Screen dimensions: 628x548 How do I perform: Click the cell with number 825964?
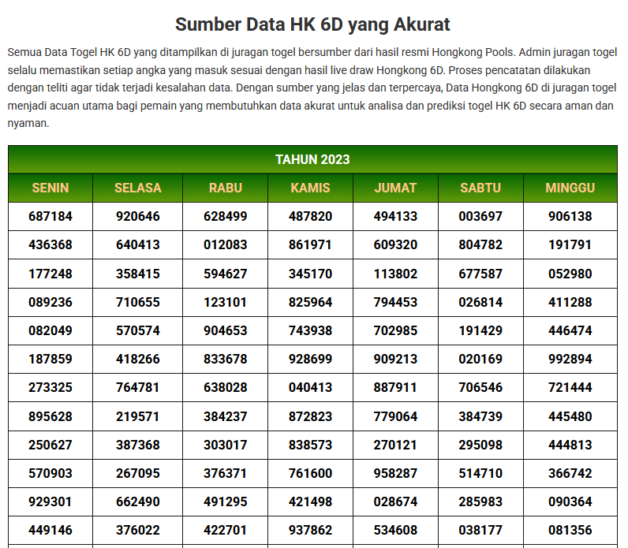(x=310, y=302)
